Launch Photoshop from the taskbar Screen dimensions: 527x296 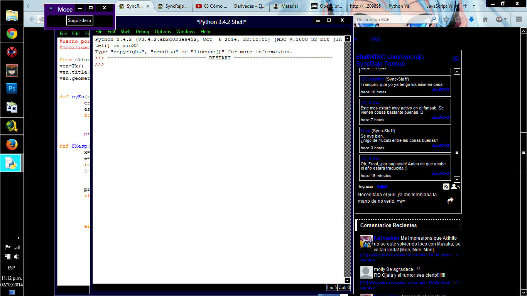(12, 89)
